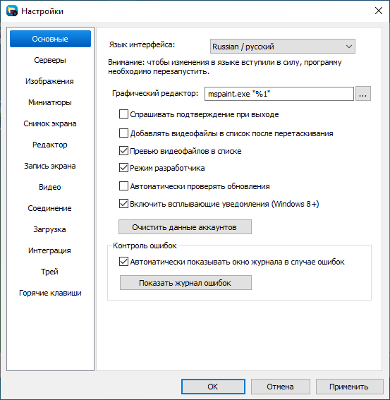The image size is (390, 400).
Task: Open the Язык интерфейса dropdown
Action: (283, 47)
